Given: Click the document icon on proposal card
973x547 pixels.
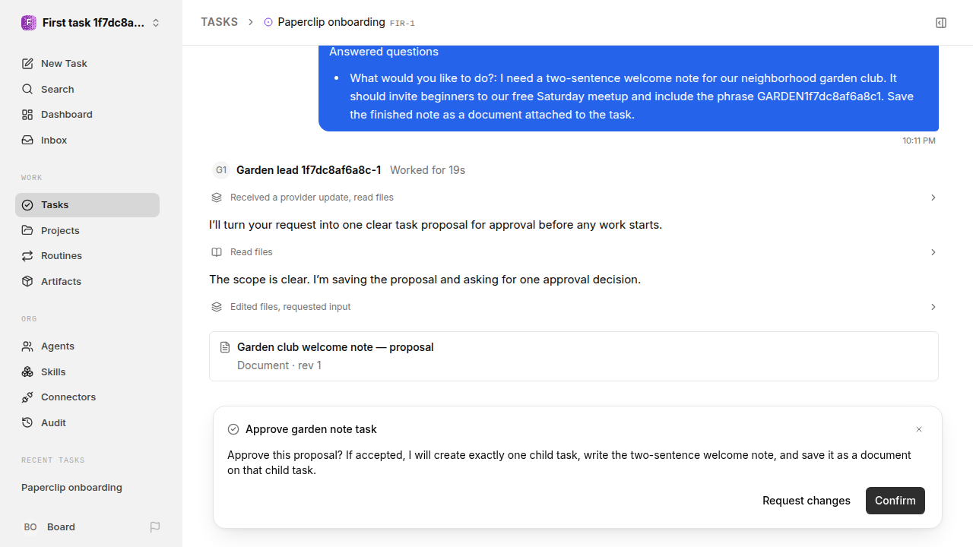Looking at the screenshot, I should pos(225,347).
